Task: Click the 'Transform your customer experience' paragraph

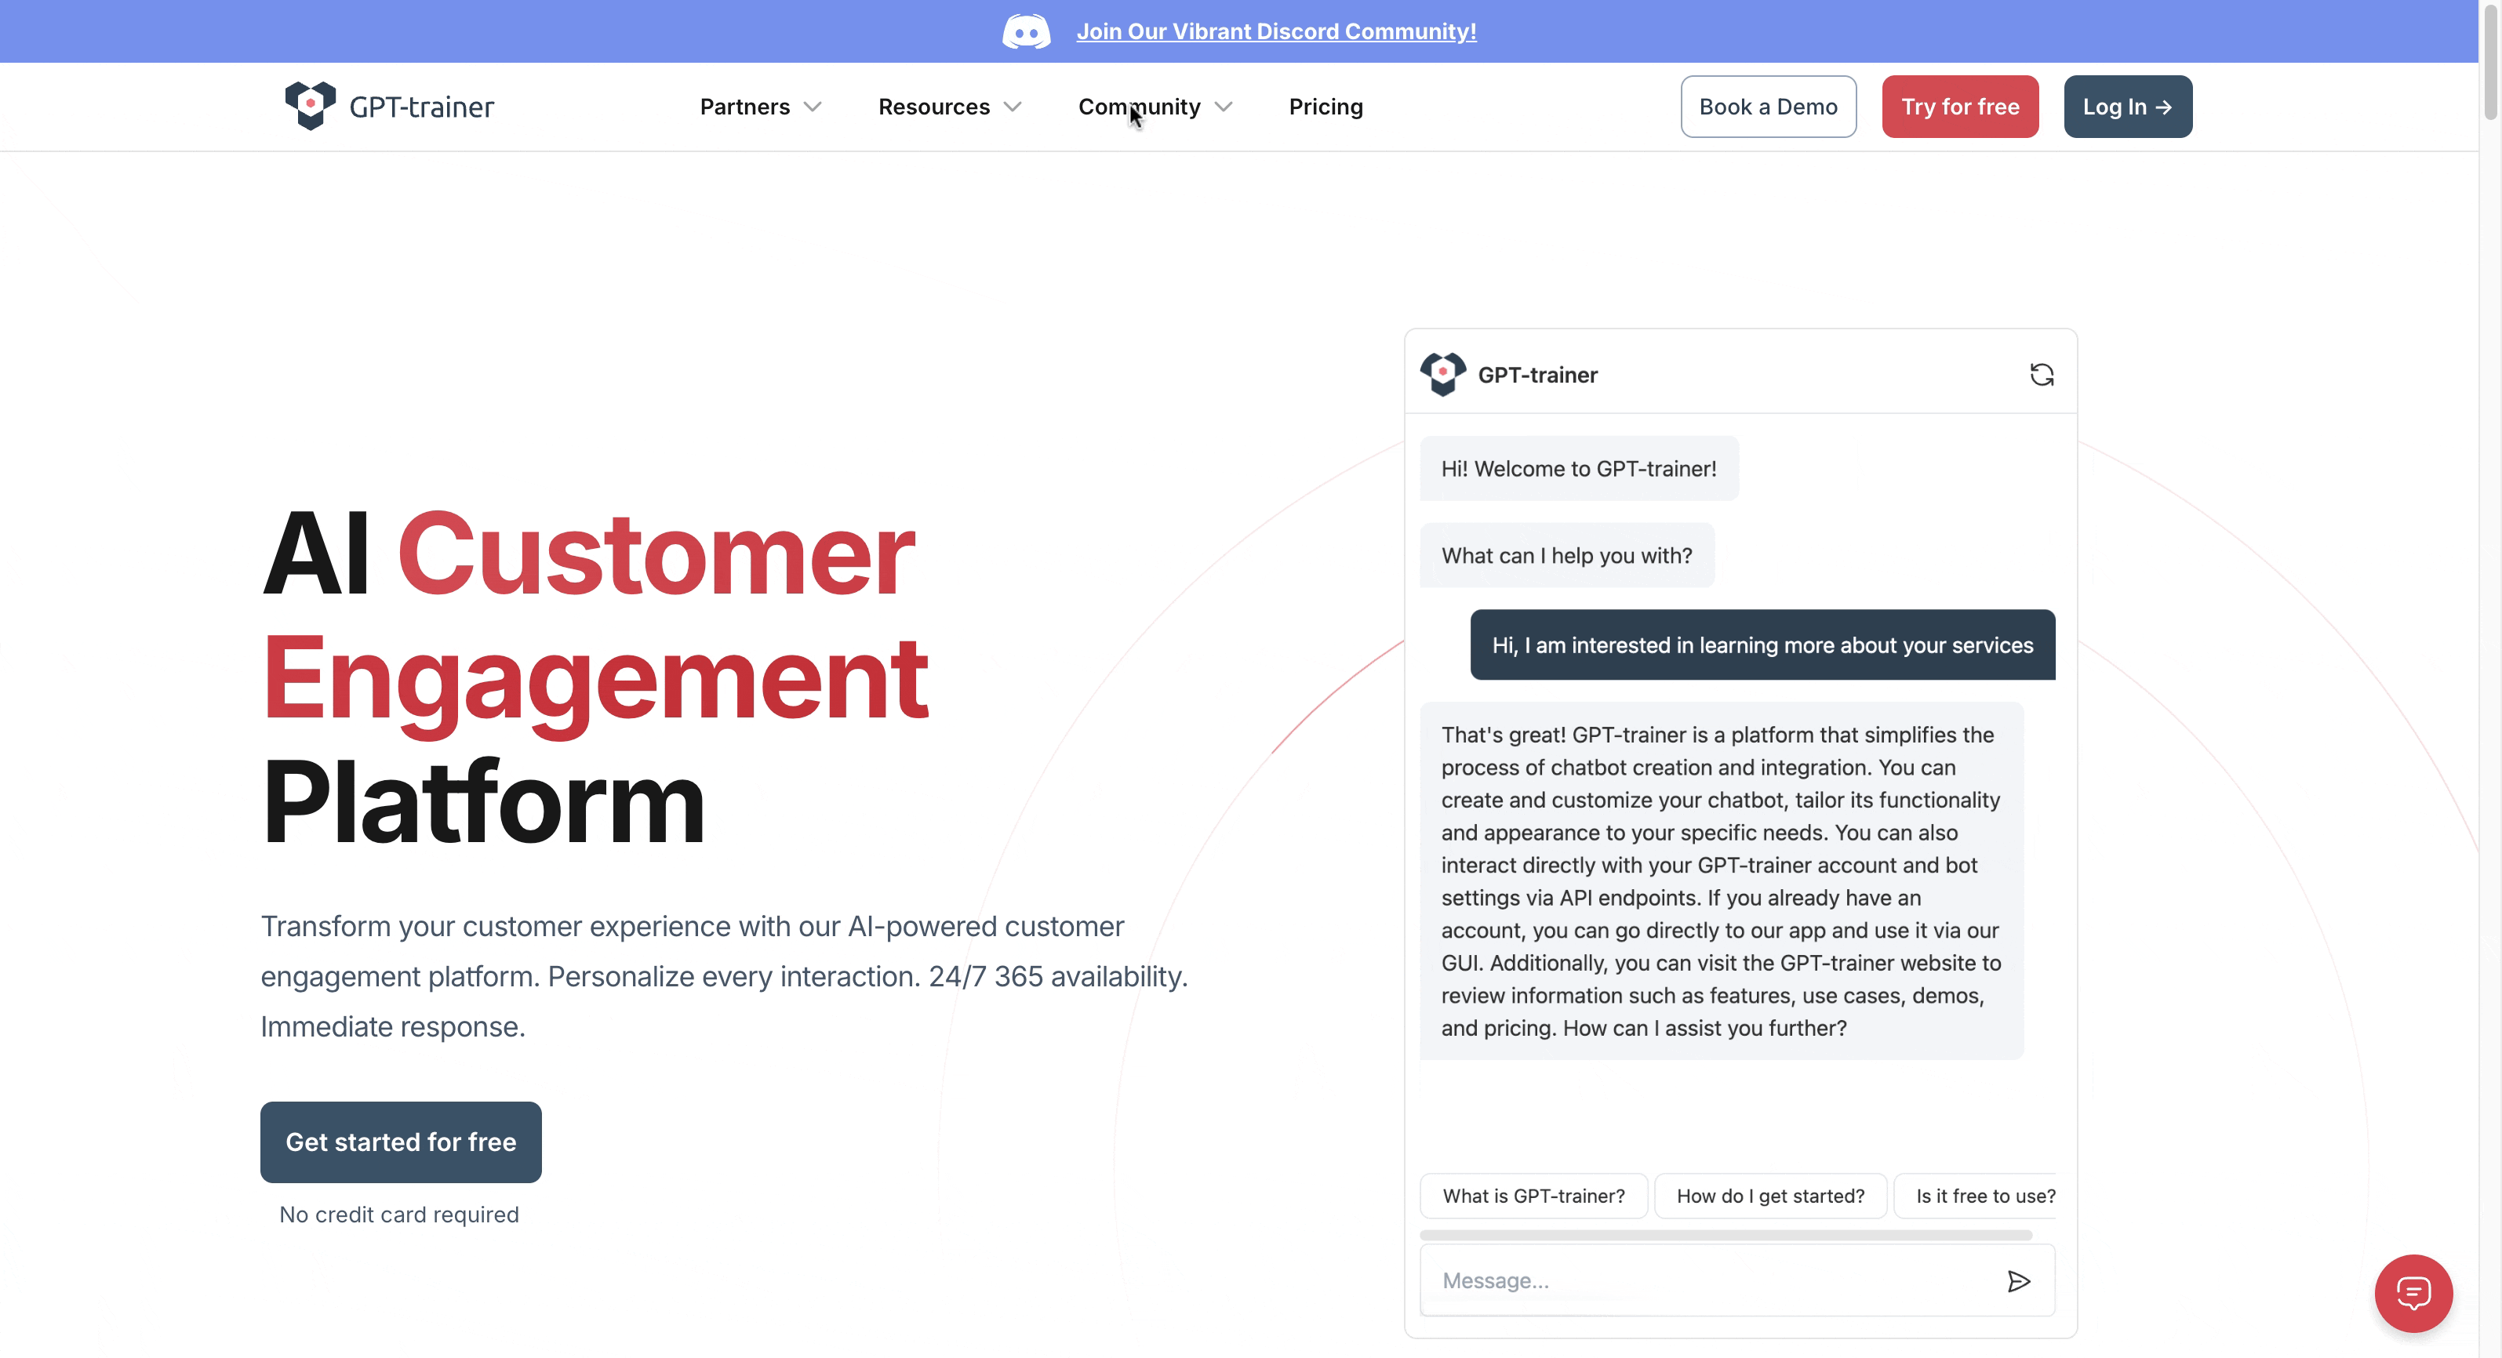Action: [724, 975]
